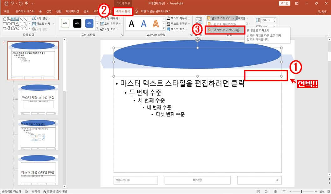Expand the shape styles gallery

pos(97,28)
